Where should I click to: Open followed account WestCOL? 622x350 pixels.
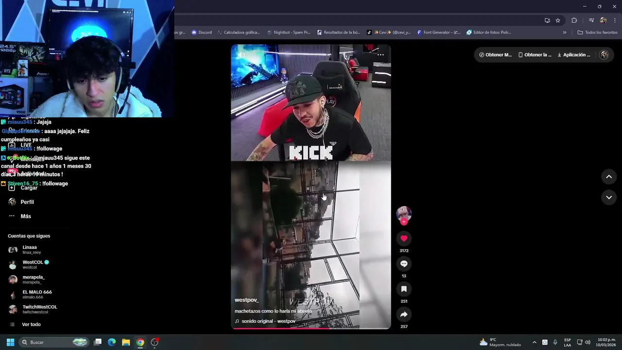click(29, 264)
